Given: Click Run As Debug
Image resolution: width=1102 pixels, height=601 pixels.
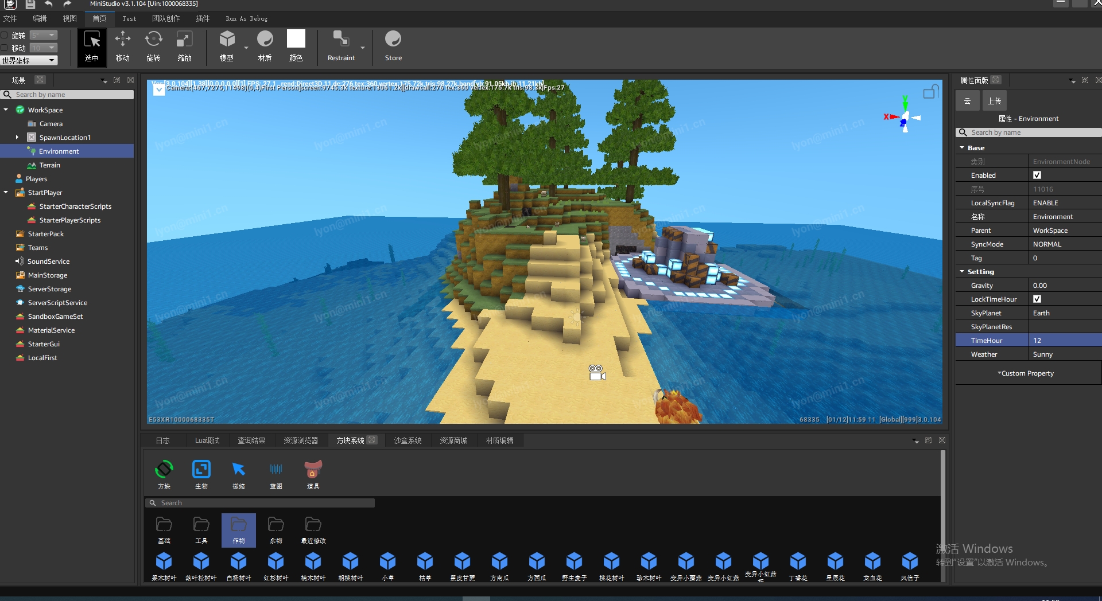Looking at the screenshot, I should click(247, 18).
